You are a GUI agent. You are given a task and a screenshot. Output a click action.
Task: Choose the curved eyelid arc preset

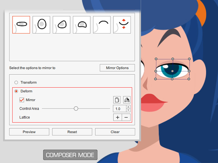click(x=102, y=25)
